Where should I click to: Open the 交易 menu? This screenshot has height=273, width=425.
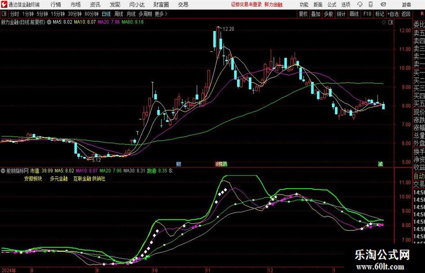pos(183,4)
